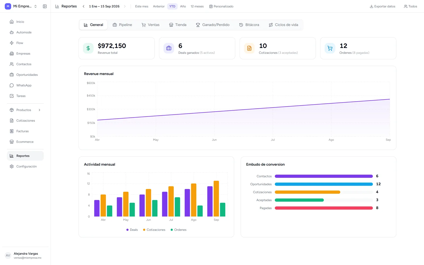Open Inicio from the sidebar

click(25, 22)
